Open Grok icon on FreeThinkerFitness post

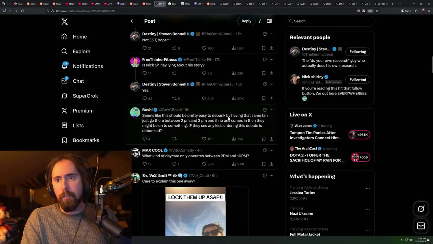[265, 60]
